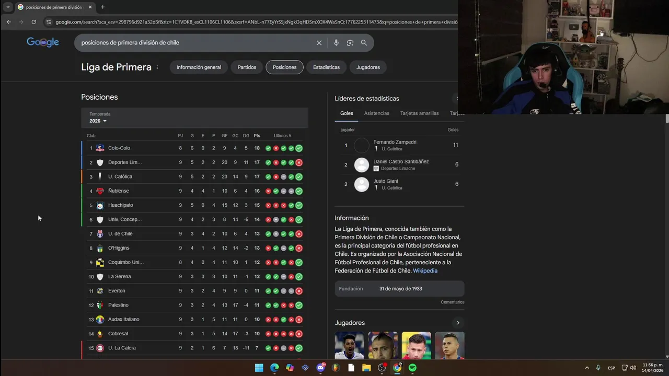Open OBS Studio from the taskbar
This screenshot has height=376, width=669.
pyautogui.click(x=382, y=368)
